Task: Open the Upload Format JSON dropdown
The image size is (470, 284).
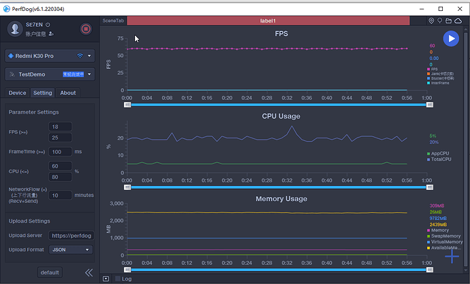Action: [x=71, y=249]
